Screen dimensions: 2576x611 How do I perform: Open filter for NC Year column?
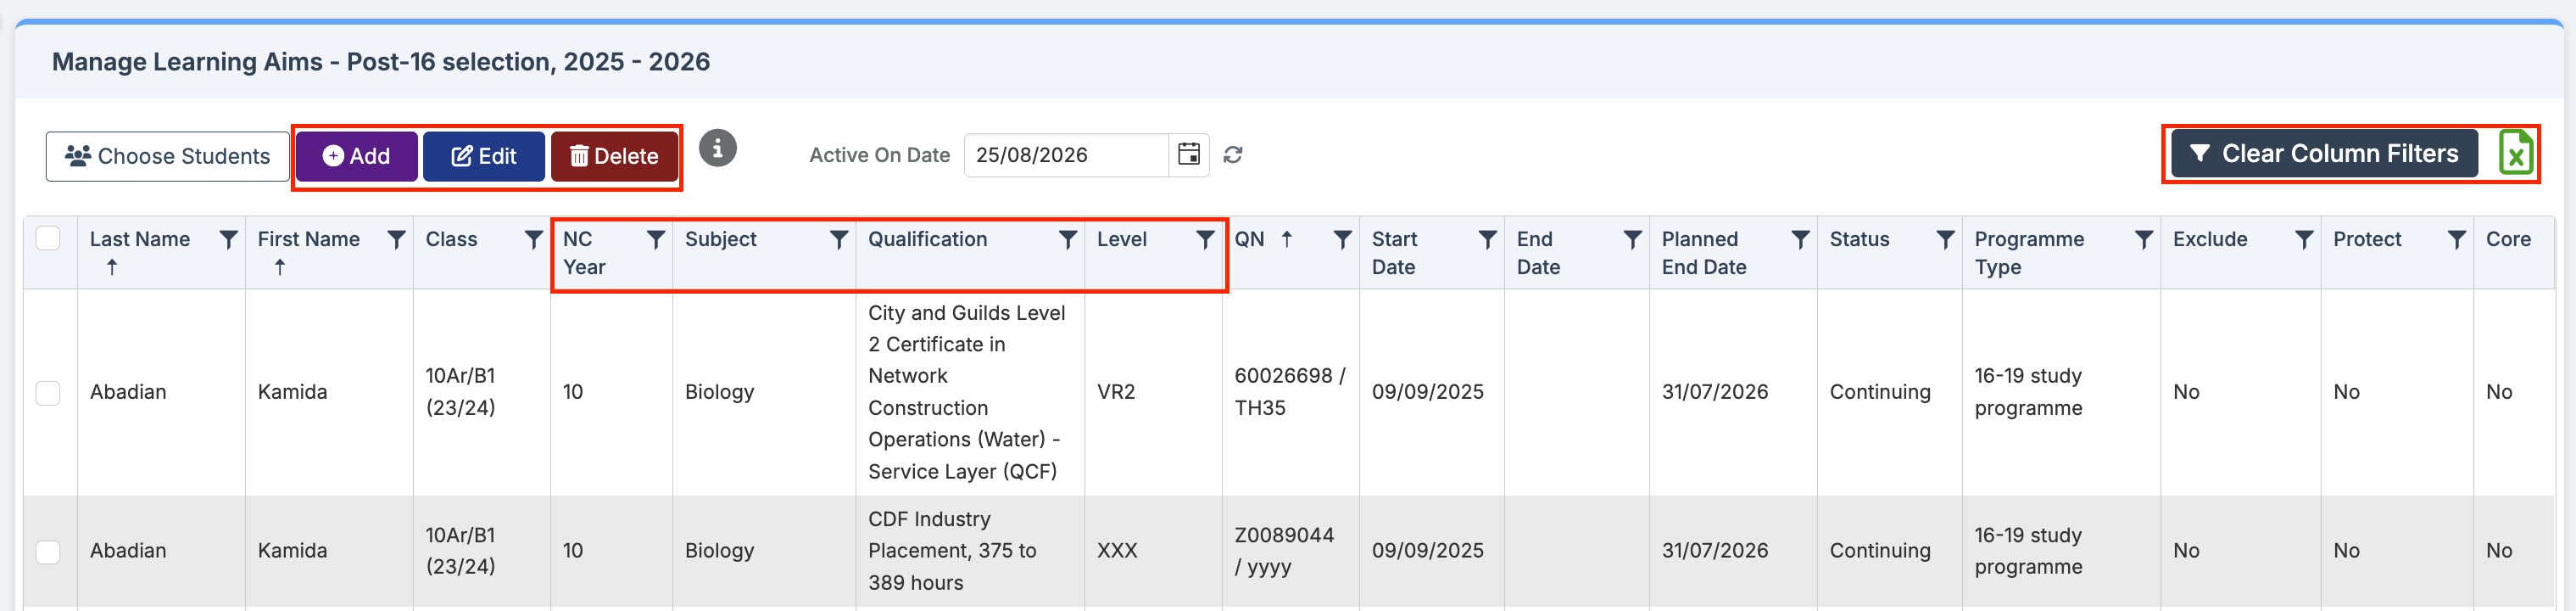coord(656,239)
